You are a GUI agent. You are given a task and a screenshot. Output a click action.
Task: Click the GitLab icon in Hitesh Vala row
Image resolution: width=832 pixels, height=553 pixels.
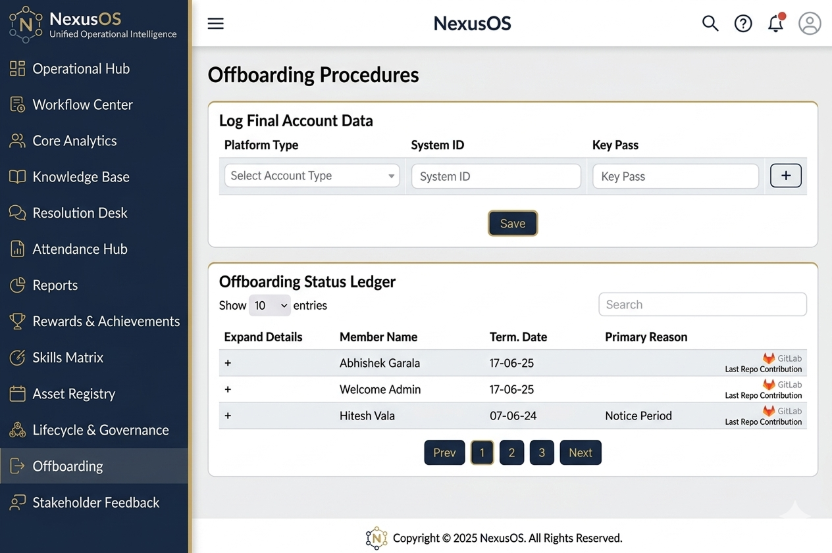point(769,411)
